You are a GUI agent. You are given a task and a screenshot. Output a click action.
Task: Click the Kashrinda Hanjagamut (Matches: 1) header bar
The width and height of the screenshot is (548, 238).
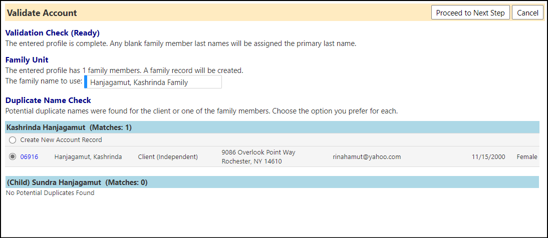pyautogui.click(x=272, y=127)
